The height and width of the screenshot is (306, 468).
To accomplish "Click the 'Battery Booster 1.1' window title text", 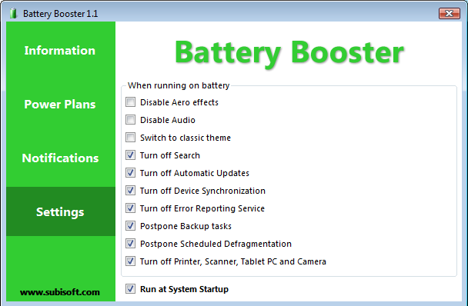I will tap(60, 14).
